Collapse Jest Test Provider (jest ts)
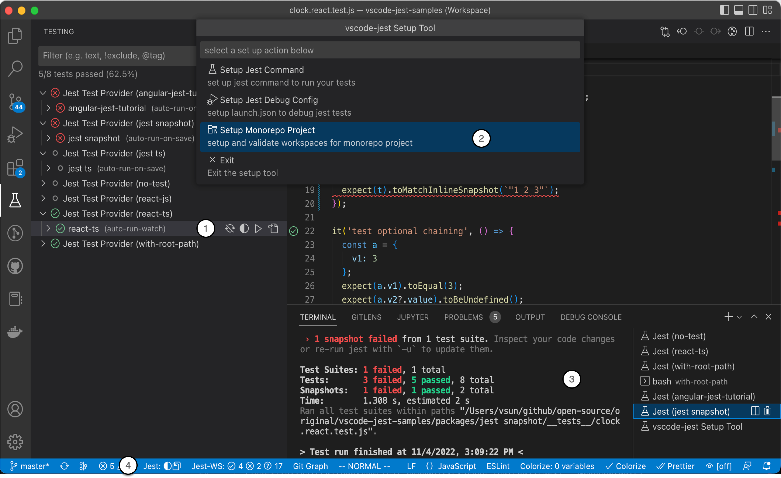The width and height of the screenshot is (781, 478). 43,153
